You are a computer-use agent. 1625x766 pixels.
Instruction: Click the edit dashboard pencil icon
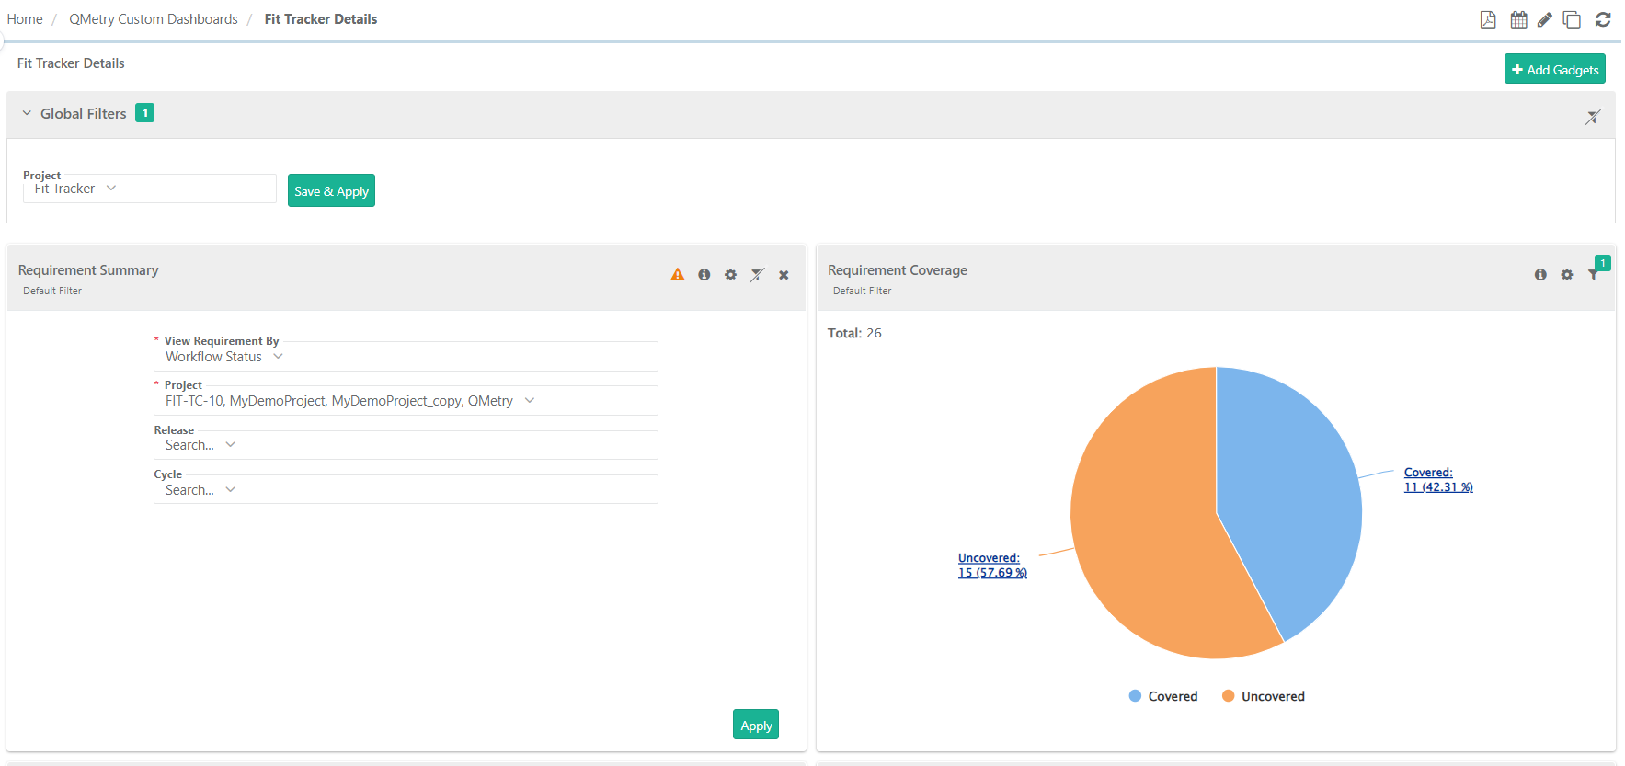click(1545, 19)
